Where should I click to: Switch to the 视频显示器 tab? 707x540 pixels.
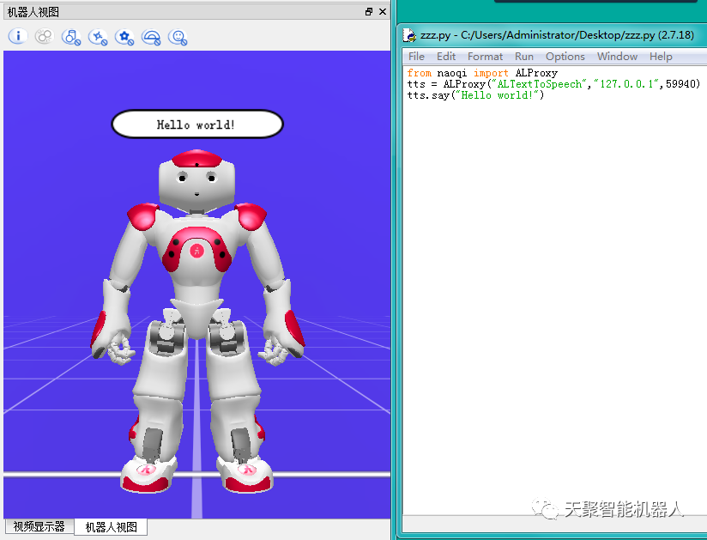pos(39,526)
